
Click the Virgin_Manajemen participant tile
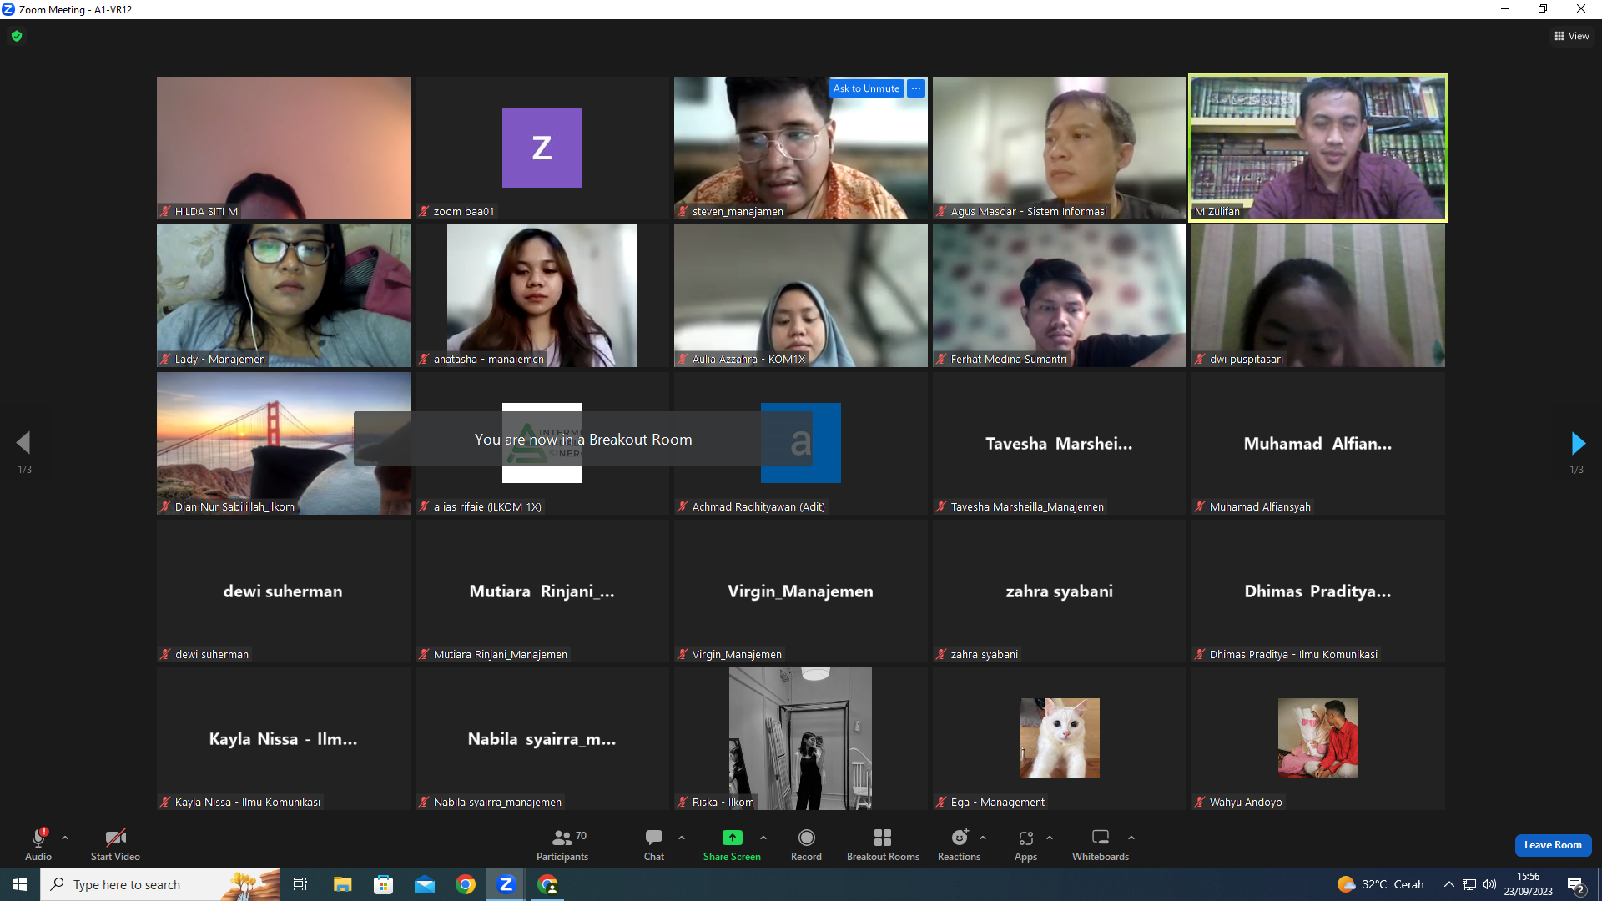click(x=801, y=591)
